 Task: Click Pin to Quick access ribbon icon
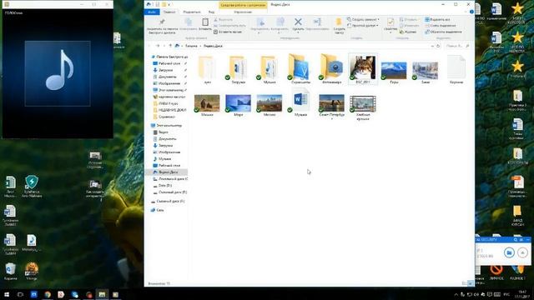click(162, 22)
